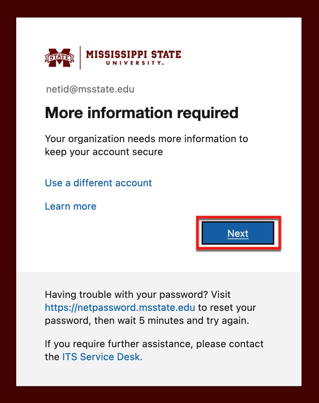Click the 'to reset your' text after the link
Image resolution: width=319 pixels, height=403 pixels.
point(227,308)
